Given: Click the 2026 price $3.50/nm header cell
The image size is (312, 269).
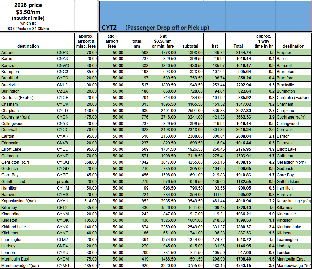Looking at the screenshot, I should 28,16.
